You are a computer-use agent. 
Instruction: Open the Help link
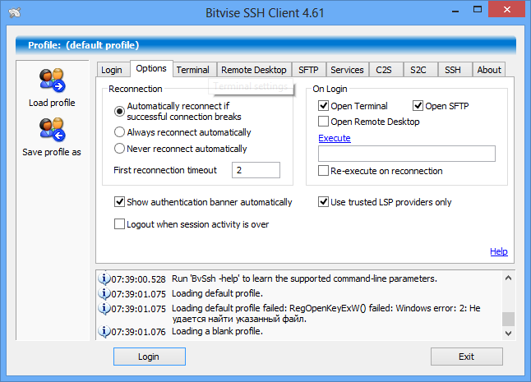click(x=498, y=251)
